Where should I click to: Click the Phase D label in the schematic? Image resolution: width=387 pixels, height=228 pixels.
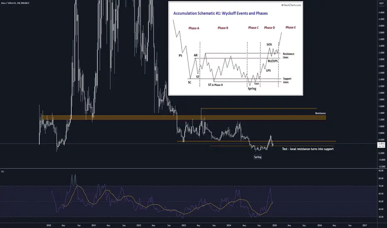coord(269,28)
